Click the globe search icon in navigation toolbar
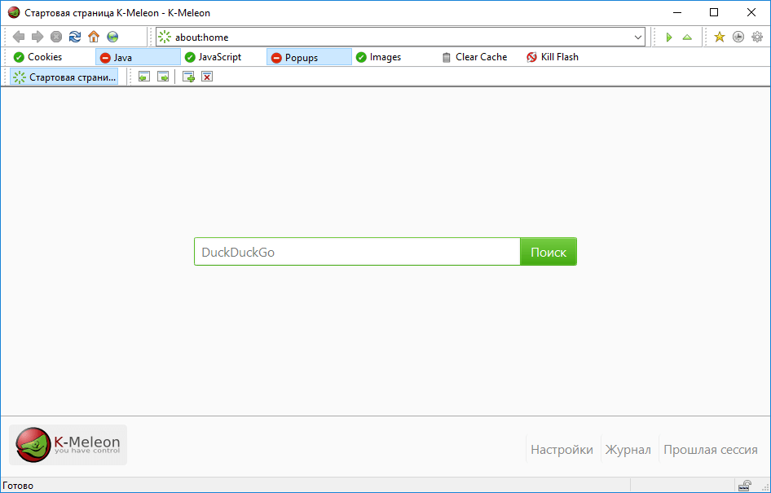The height and width of the screenshot is (493, 771). coord(112,37)
